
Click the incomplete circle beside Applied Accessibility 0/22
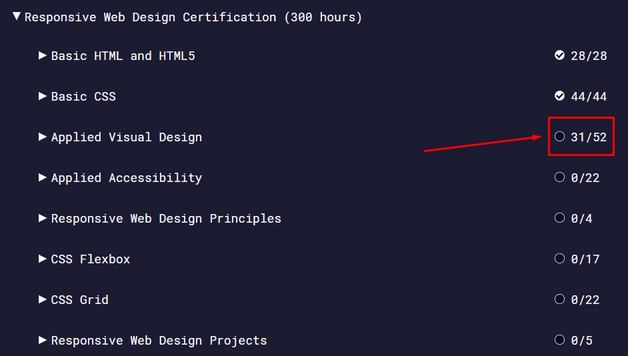pos(559,177)
